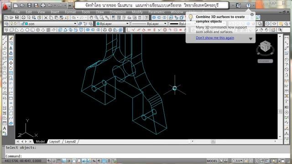The image size is (292, 164).
Task: Click the Sphere solid modeling icon
Action: point(27,30)
